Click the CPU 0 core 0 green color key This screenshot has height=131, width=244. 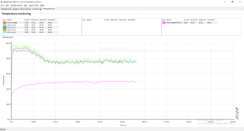click(x=4, y=25)
